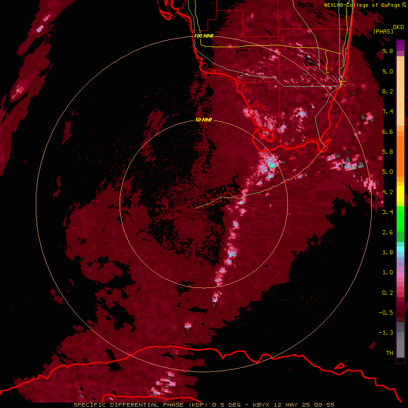Click the 8.2 scale value

[388, 91]
